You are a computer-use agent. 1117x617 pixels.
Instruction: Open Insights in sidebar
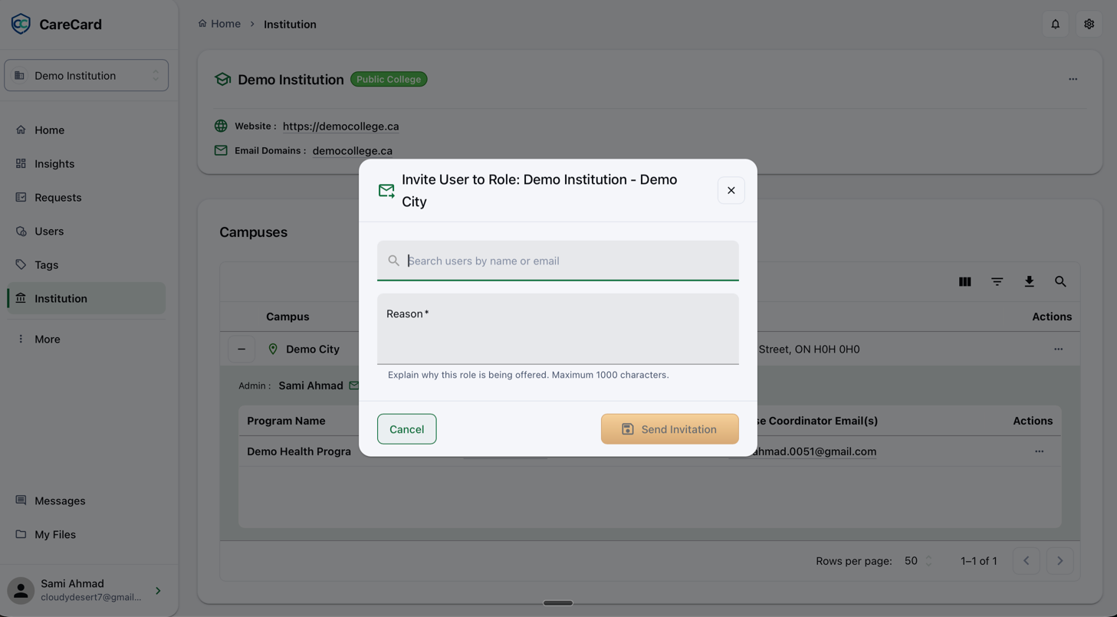[87, 163]
